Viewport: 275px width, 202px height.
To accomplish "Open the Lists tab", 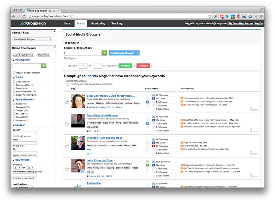I will tap(67, 23).
